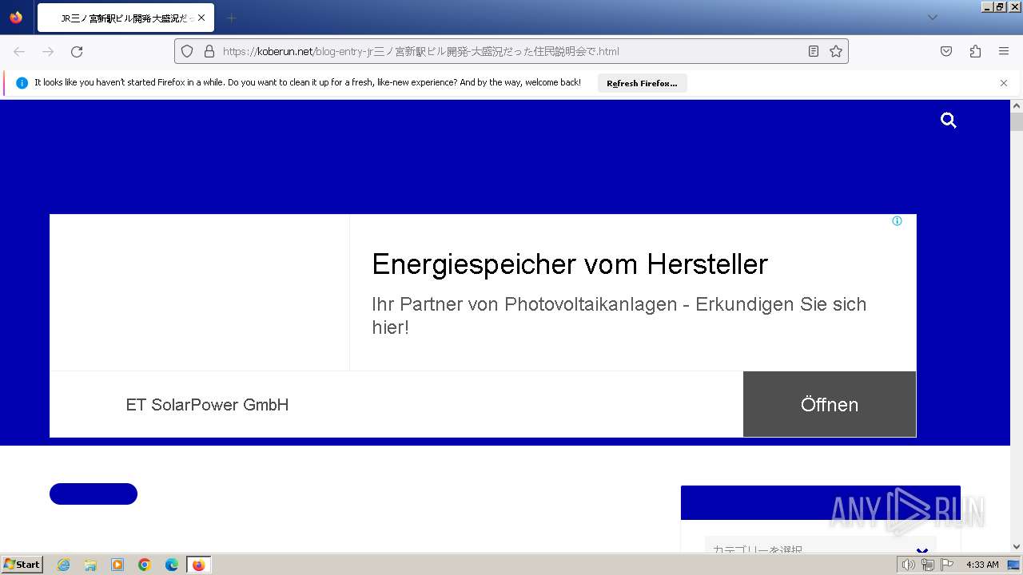Show the clock at 4:33 AM

pos(982,565)
